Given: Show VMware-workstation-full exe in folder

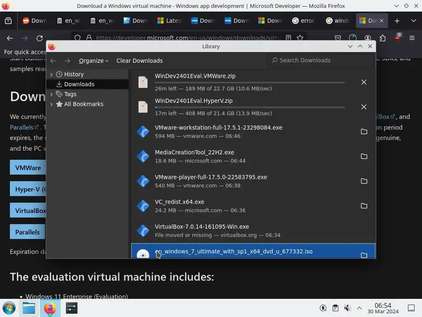Looking at the screenshot, I should 364,132.
